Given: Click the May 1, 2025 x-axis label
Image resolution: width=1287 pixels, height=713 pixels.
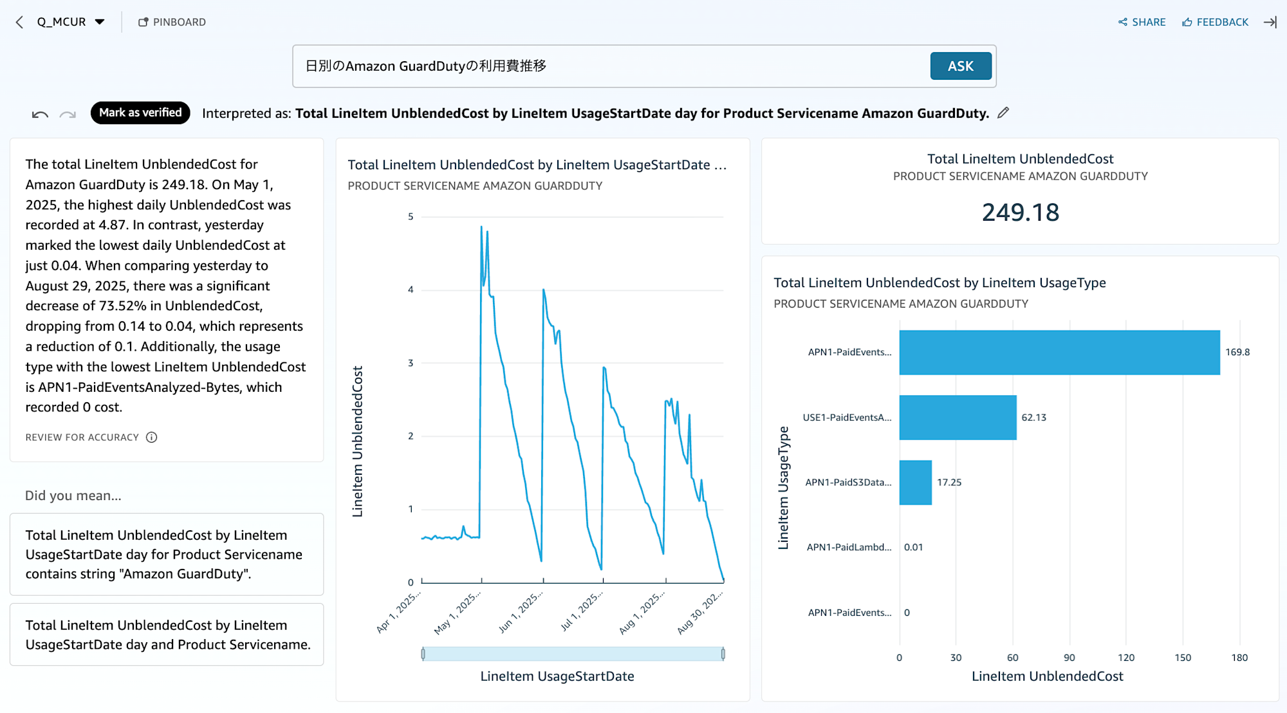Looking at the screenshot, I should (x=456, y=614).
